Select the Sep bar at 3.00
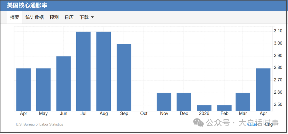Image resolution: width=288 pixels, height=134 pixels. [124, 77]
